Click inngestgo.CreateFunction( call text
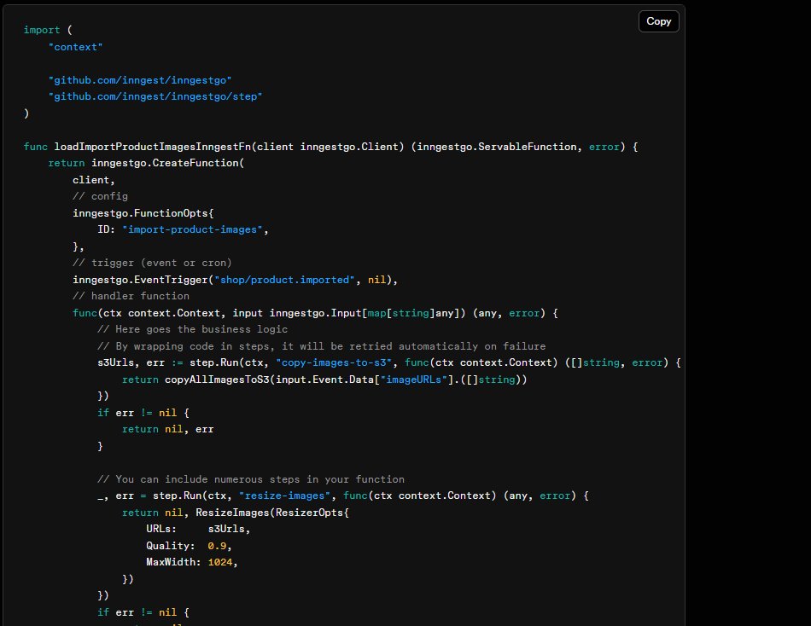Screen dimensions: 811x626 pyautogui.click(x=167, y=164)
